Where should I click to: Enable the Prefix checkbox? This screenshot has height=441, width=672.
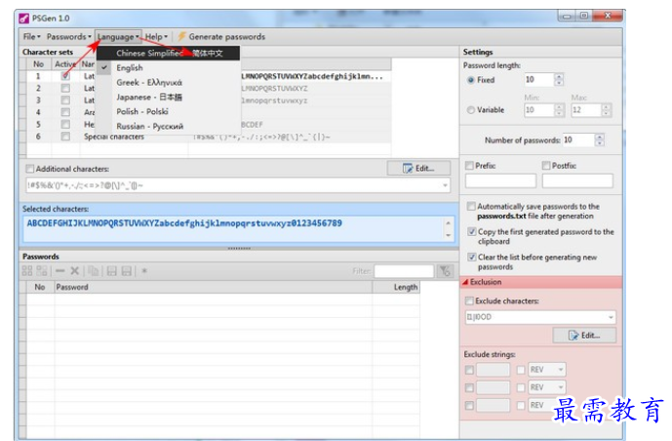(x=470, y=166)
